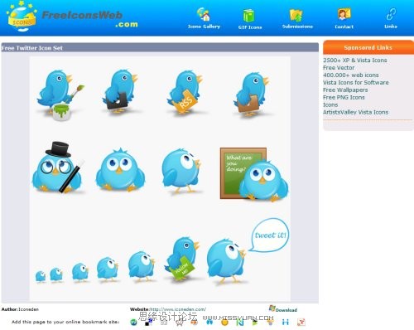Bookmark page with Yahoo red Y icon

(x=301, y=322)
